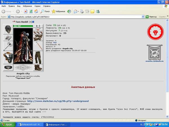
Task: Click the 437 victories count
Action: click(x=55, y=43)
